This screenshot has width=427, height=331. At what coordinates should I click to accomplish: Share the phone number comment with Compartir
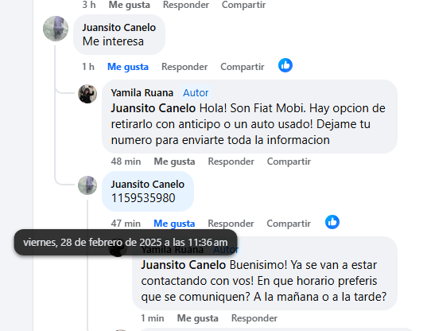pyautogui.click(x=289, y=224)
